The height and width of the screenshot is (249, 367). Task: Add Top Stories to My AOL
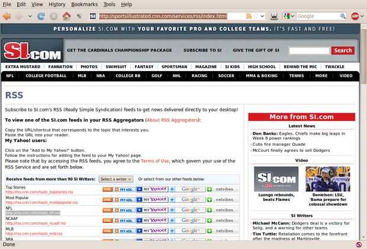click(x=124, y=190)
